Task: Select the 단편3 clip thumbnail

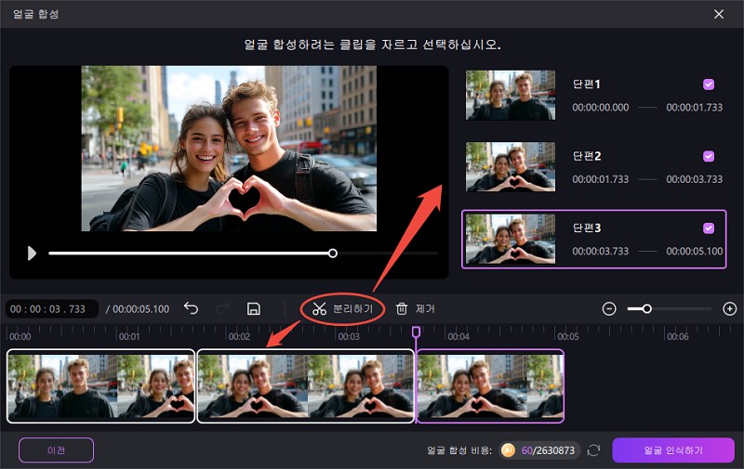Action: (511, 239)
